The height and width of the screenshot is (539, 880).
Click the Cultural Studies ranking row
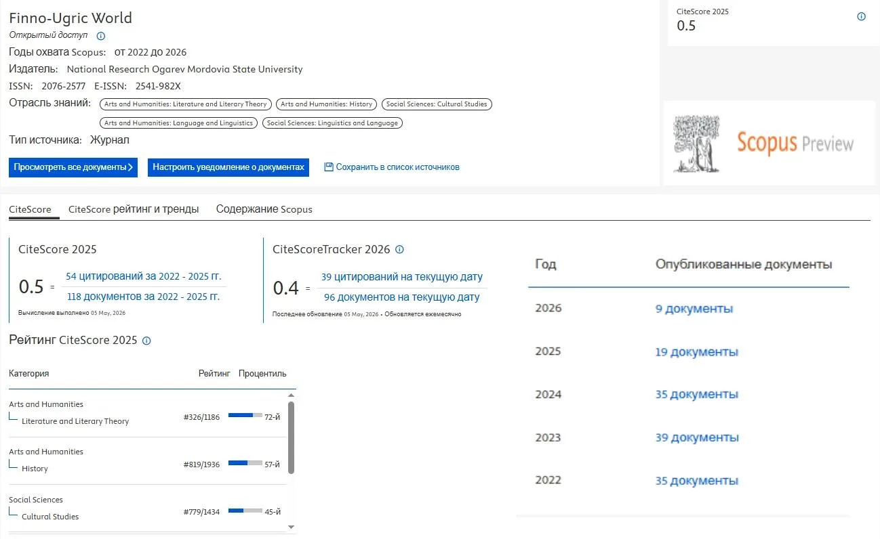(147, 509)
